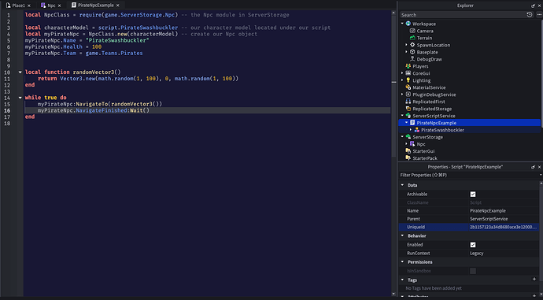
Task: Collapse the Behavior properties section
Action: pyautogui.click(x=402, y=236)
